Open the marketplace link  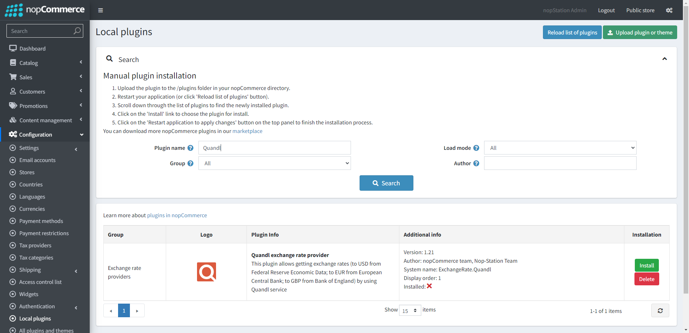point(247,131)
